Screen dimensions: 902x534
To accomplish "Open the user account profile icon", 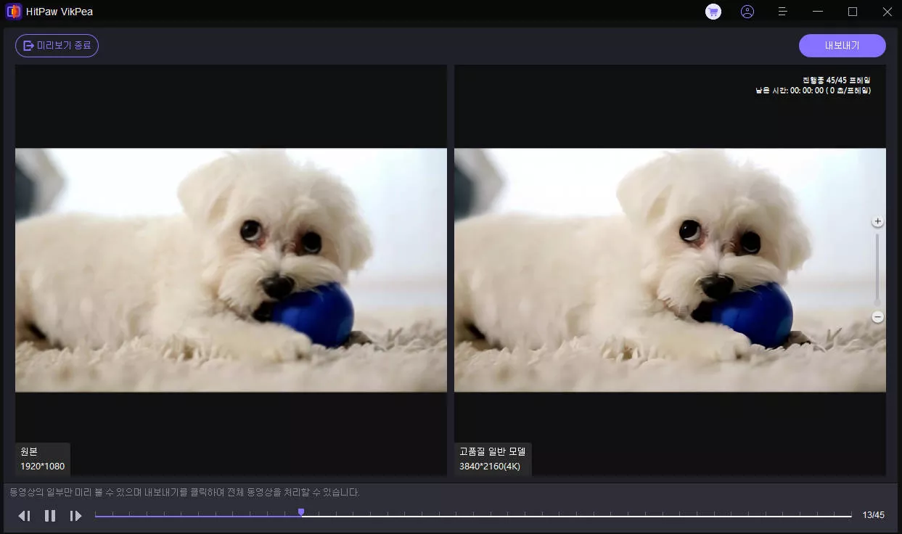I will pyautogui.click(x=747, y=12).
